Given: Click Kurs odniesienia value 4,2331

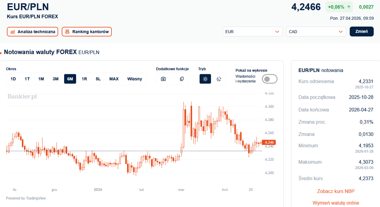Looking at the screenshot, I should point(366,82).
